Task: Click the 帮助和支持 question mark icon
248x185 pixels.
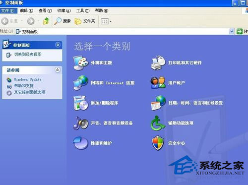Action: tap(9, 86)
